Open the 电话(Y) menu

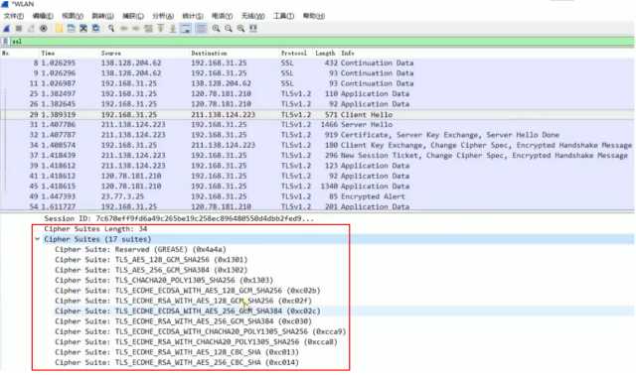coord(222,16)
